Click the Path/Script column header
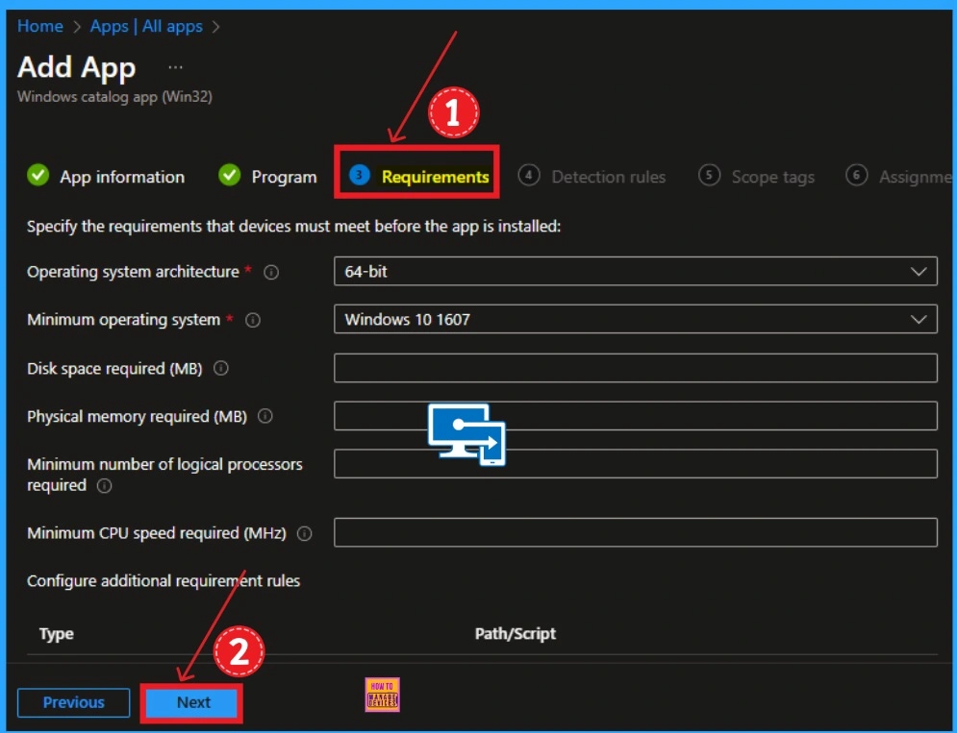This screenshot has height=733, width=957. click(516, 634)
